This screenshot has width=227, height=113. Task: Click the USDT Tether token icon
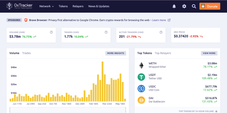[141, 77]
